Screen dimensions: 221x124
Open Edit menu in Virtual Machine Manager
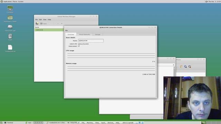click(40, 20)
